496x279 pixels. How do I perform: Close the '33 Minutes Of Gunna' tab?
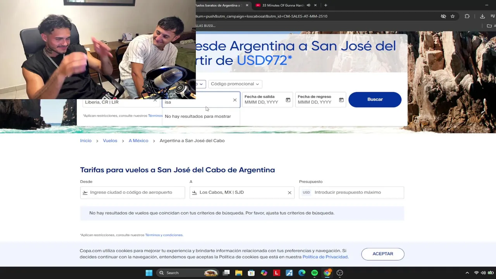(x=315, y=5)
